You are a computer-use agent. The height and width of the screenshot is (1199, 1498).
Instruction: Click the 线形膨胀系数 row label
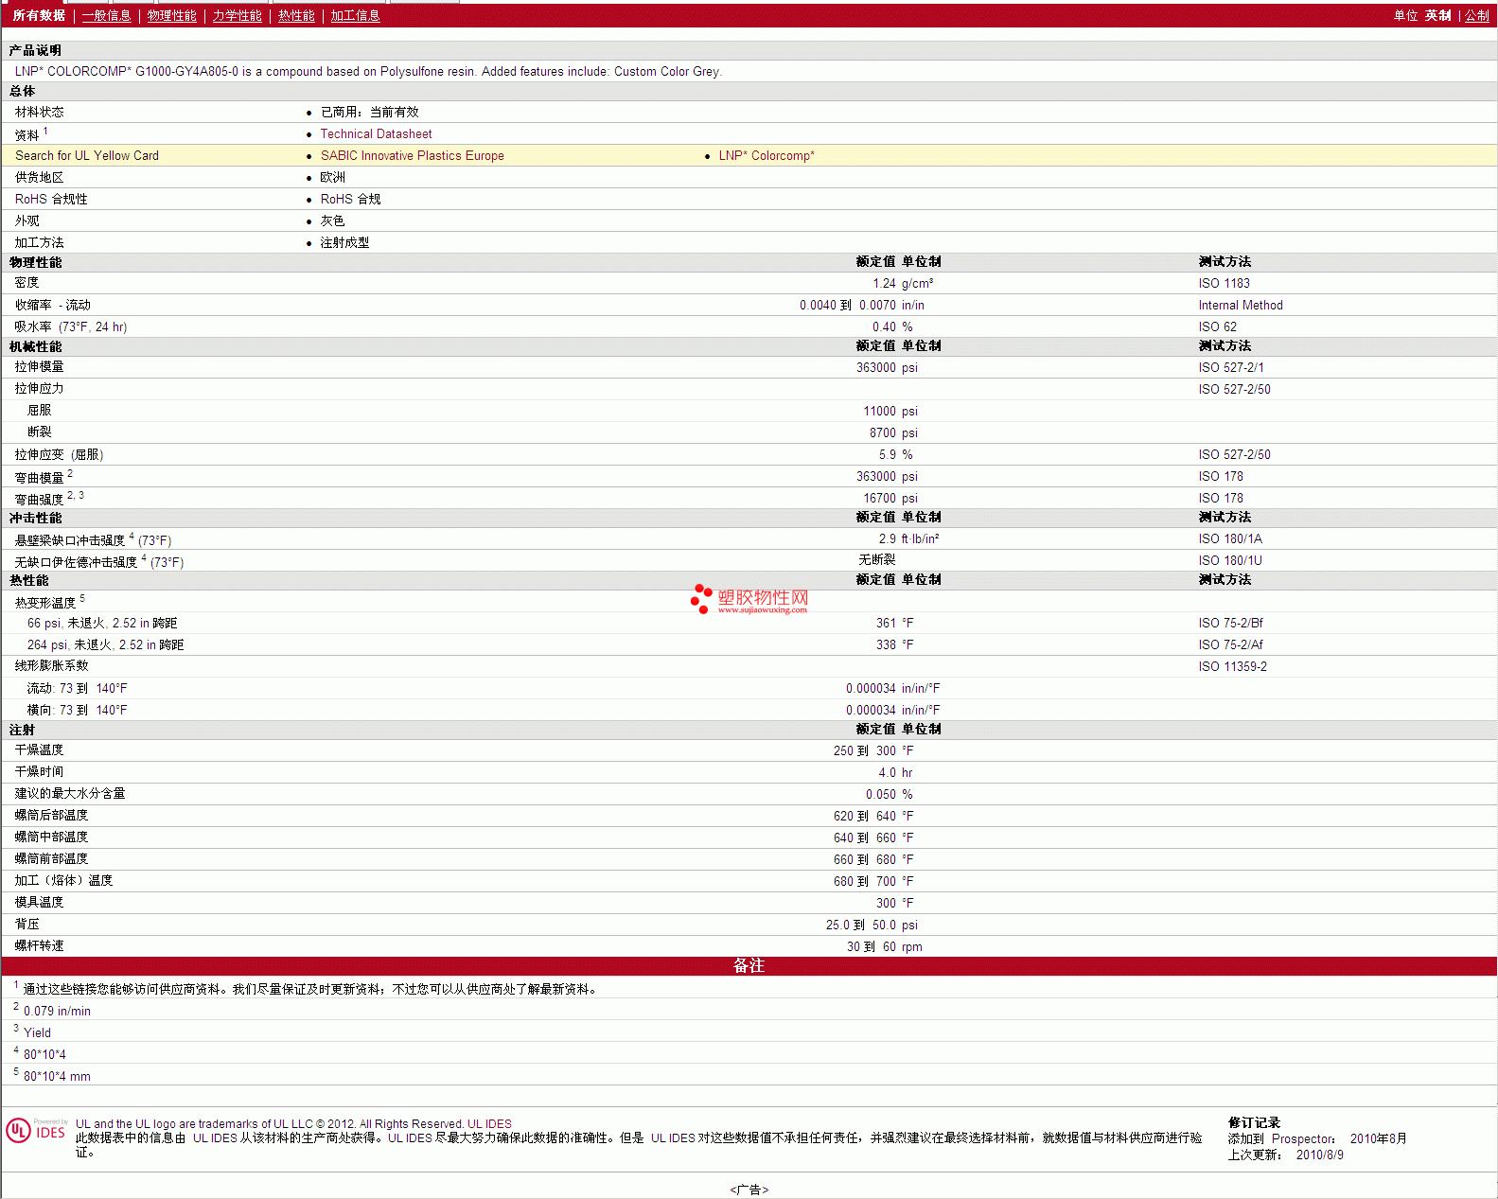[x=51, y=666]
